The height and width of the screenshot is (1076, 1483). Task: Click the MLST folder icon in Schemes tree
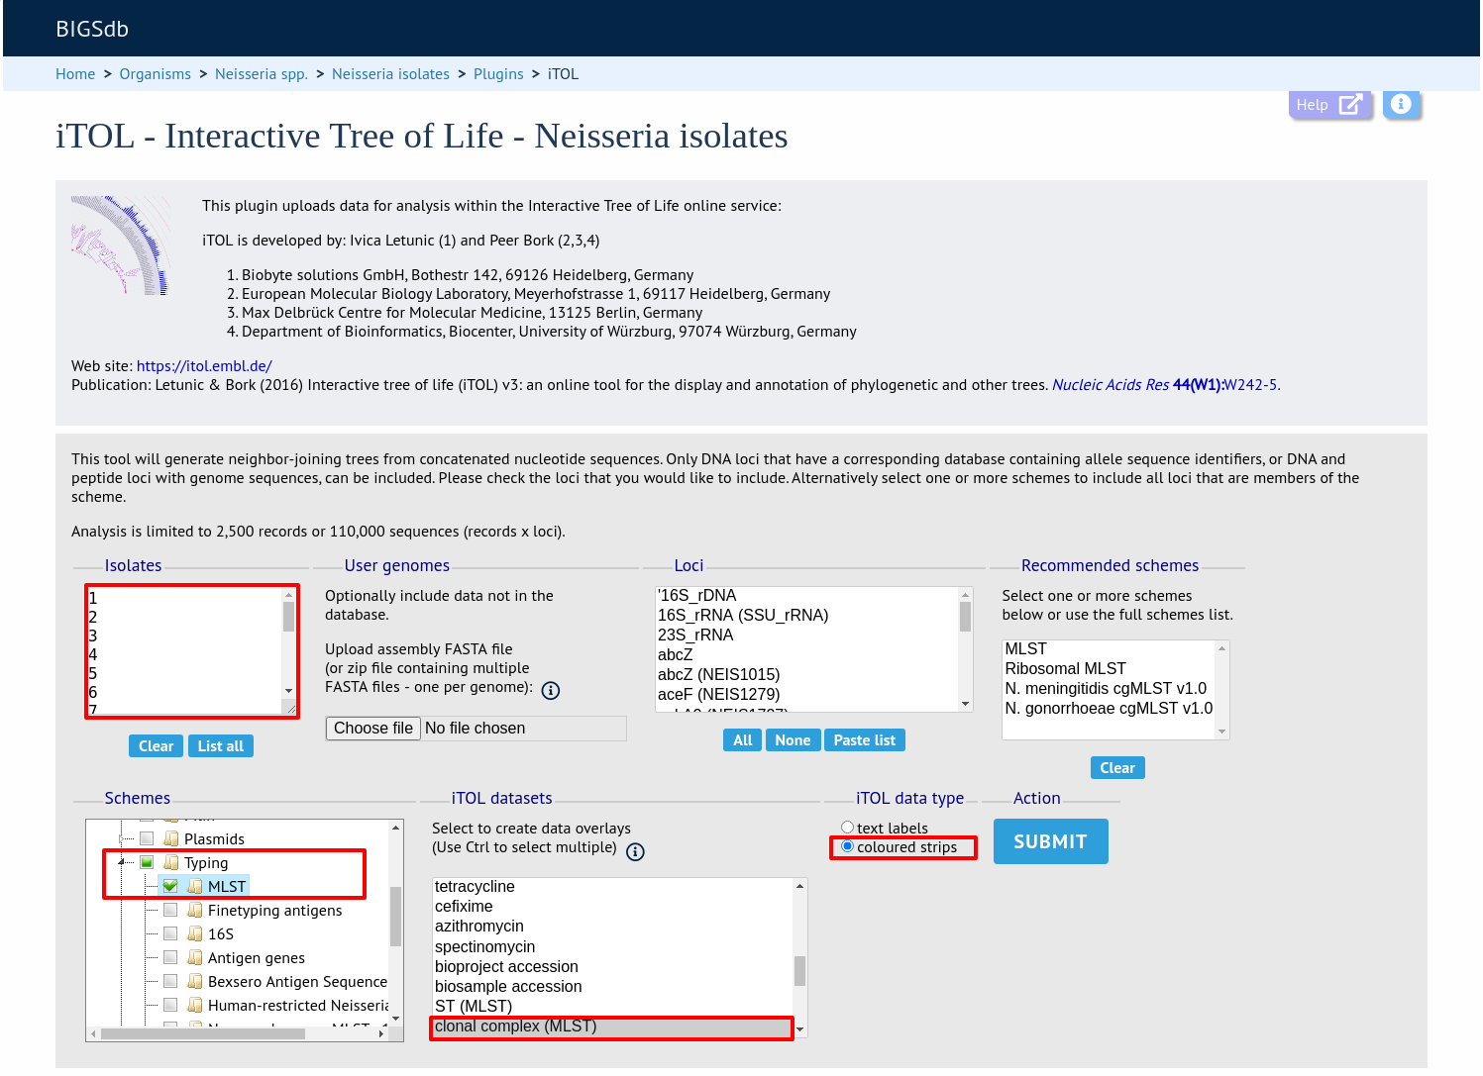click(x=195, y=886)
